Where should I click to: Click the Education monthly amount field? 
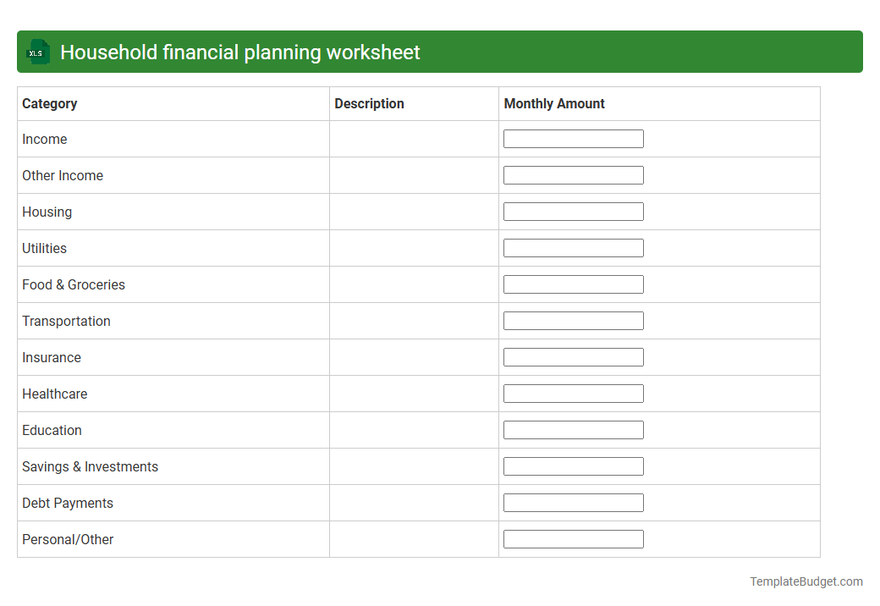coord(573,429)
